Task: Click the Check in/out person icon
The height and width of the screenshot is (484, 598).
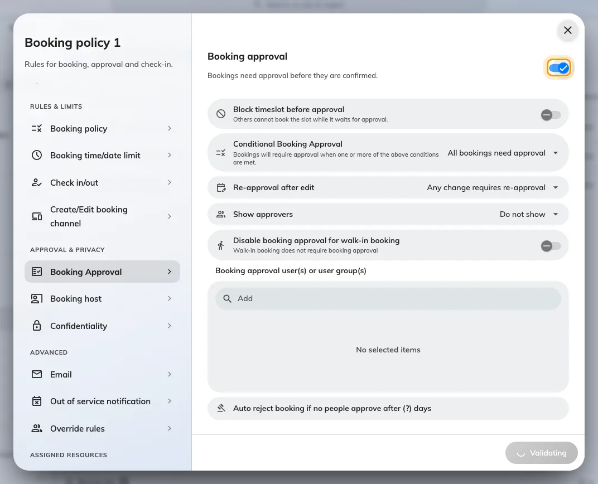Action: click(37, 182)
